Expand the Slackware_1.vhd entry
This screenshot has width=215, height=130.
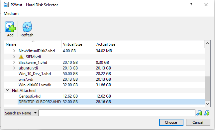[x=14, y=63]
